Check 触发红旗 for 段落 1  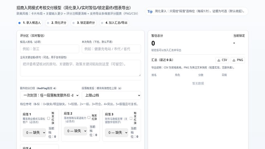point(49,118)
